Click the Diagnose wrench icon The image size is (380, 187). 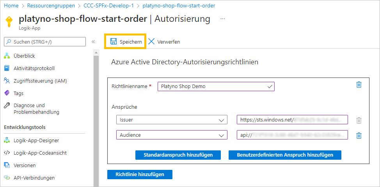coord(7,106)
